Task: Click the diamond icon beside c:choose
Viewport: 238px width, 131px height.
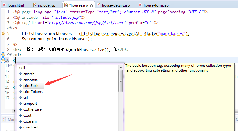Action: pyautogui.click(x=20, y=80)
